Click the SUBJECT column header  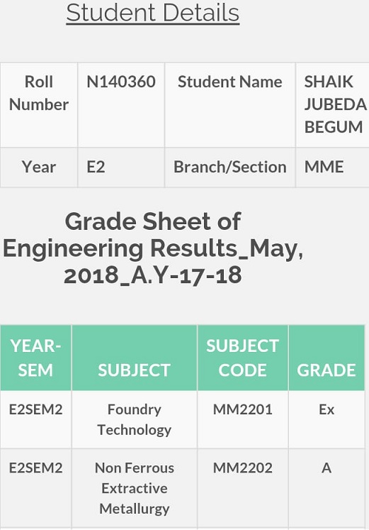pyautogui.click(x=135, y=358)
